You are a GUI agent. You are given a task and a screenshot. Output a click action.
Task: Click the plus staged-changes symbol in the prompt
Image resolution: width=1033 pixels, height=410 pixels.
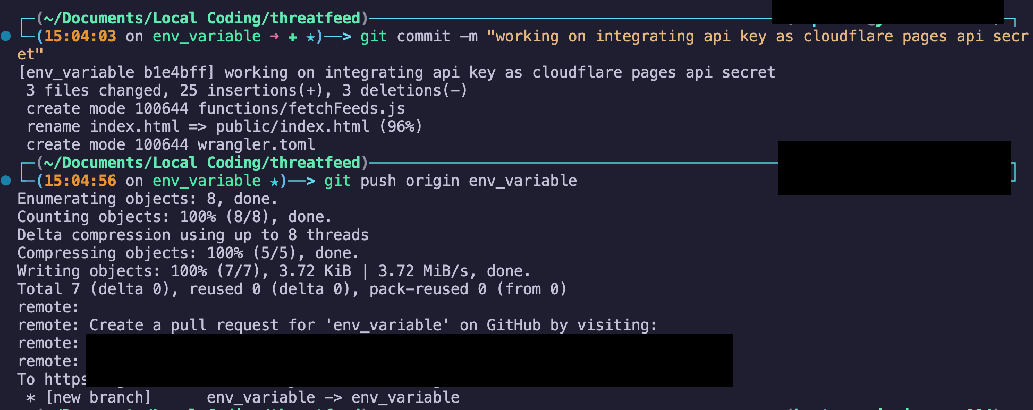pyautogui.click(x=292, y=37)
